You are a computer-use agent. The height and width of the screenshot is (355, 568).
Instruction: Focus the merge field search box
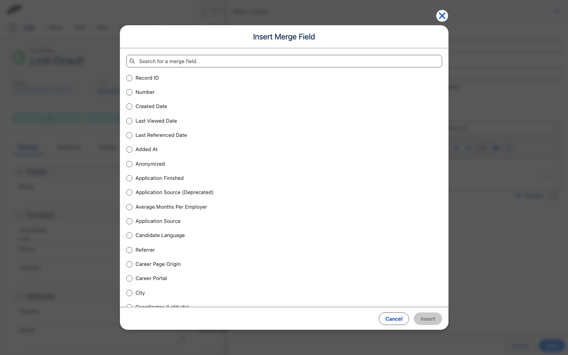point(284,61)
